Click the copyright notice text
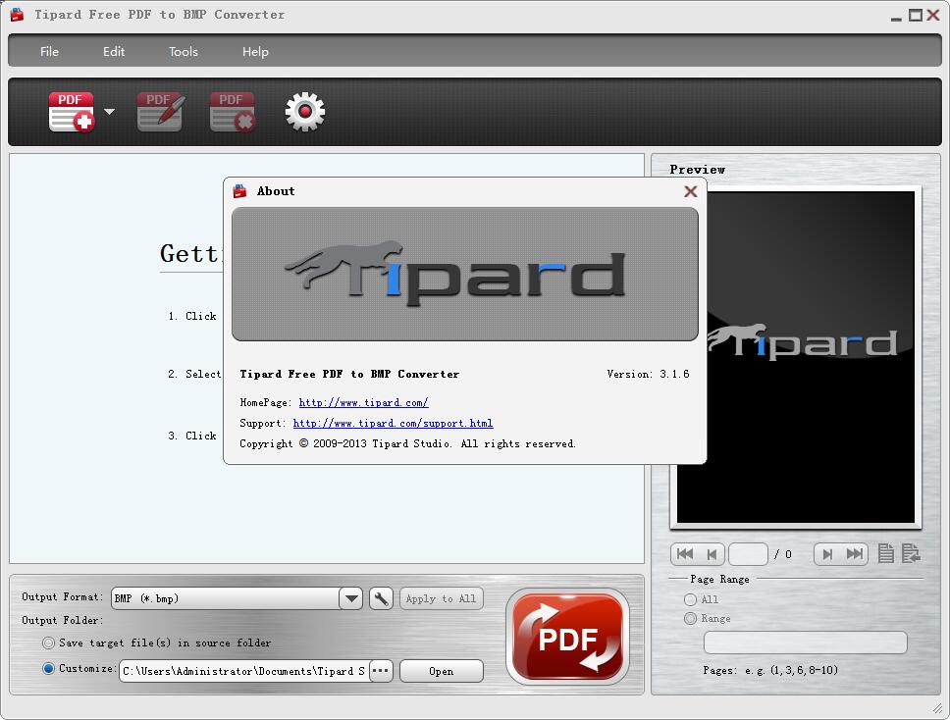 pyautogui.click(x=407, y=443)
